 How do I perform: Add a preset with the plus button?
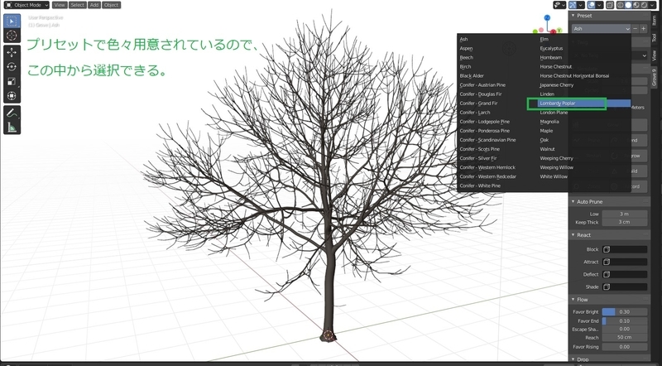644,29
